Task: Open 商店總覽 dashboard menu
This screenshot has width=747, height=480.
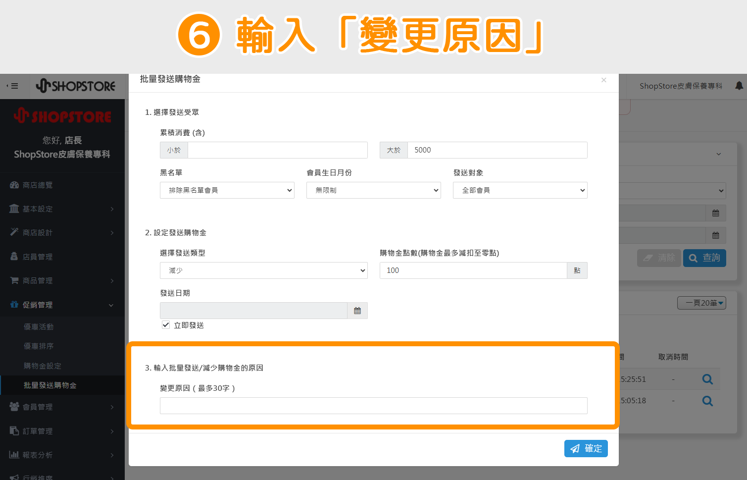Action: 62,185
